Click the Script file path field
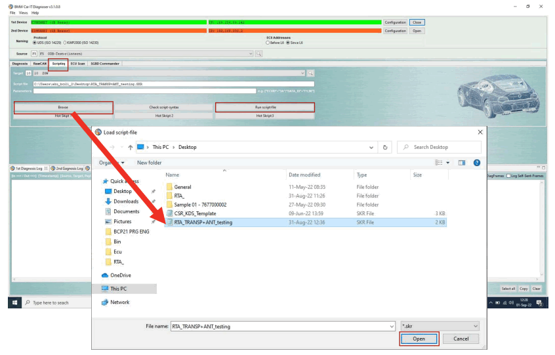Viewport: 555px width, 355px height. click(173, 84)
